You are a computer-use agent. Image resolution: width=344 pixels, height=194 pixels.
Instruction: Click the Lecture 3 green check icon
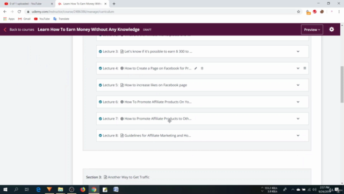coord(101,52)
